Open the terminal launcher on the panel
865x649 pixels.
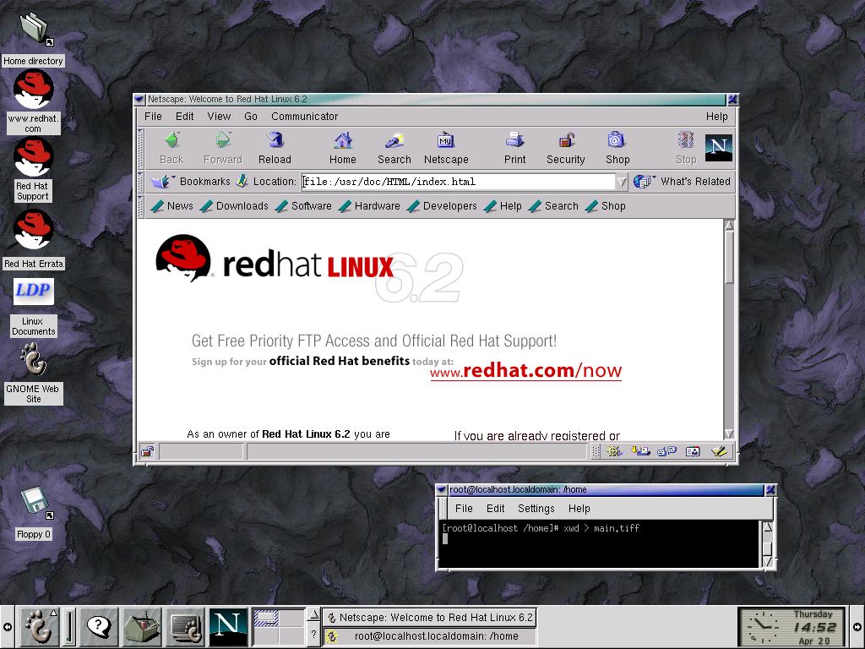pos(185,626)
